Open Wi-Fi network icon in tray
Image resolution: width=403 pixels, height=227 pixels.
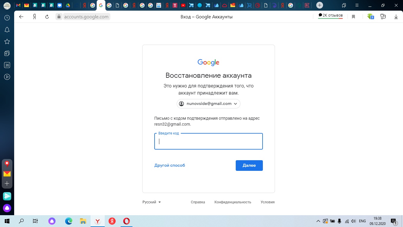[x=347, y=221]
